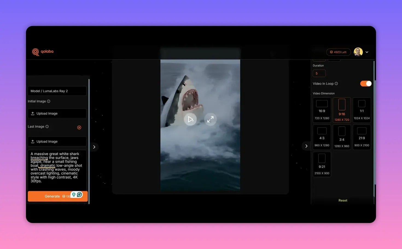Choose the 1:1 aspect ratio option
This screenshot has width=402, height=249.
click(362, 110)
